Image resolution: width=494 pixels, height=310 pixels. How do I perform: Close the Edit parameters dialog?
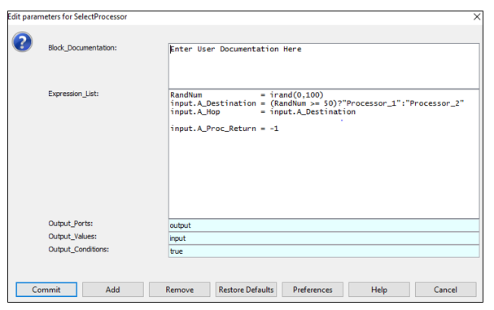click(x=477, y=17)
